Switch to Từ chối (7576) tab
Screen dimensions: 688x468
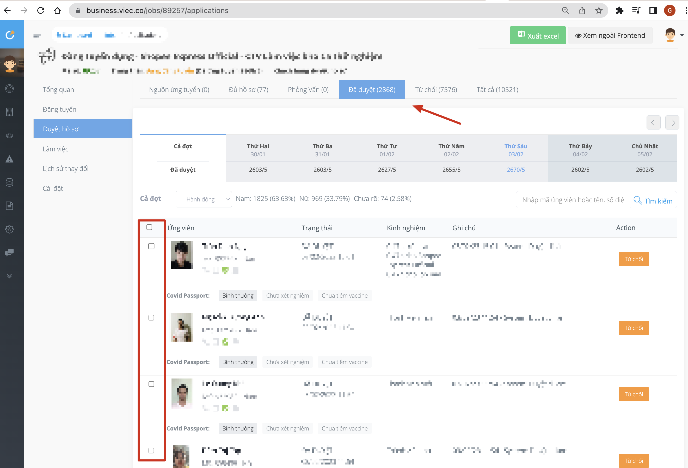[x=436, y=90]
